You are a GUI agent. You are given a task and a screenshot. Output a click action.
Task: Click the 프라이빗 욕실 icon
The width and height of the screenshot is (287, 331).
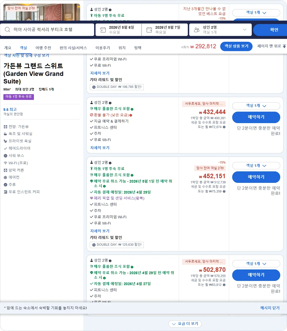click(5, 141)
